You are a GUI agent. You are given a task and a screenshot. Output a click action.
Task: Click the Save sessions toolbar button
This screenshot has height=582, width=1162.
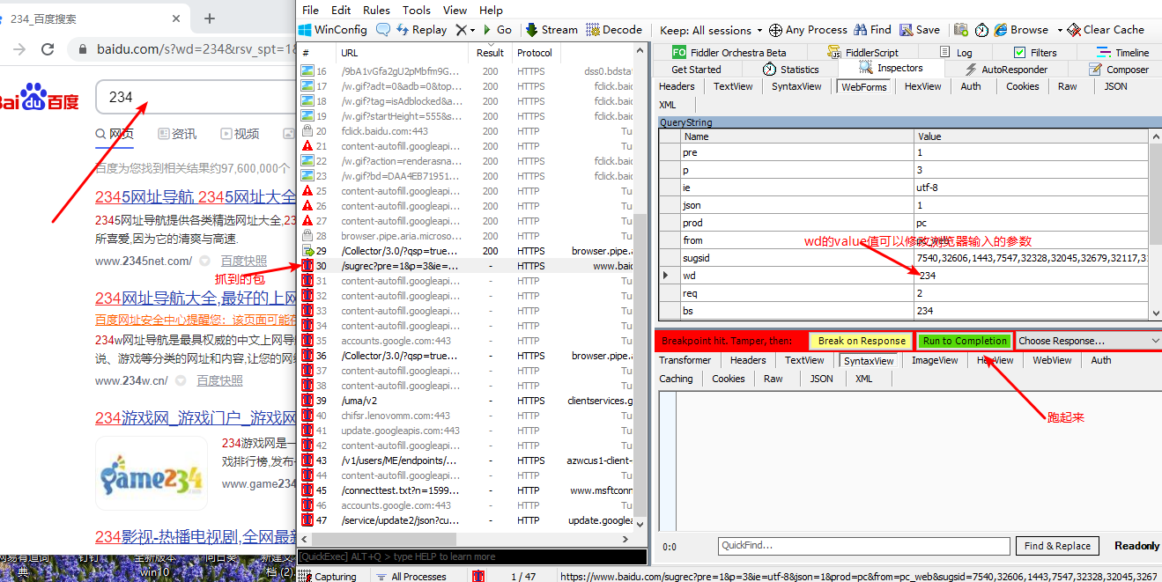(920, 30)
